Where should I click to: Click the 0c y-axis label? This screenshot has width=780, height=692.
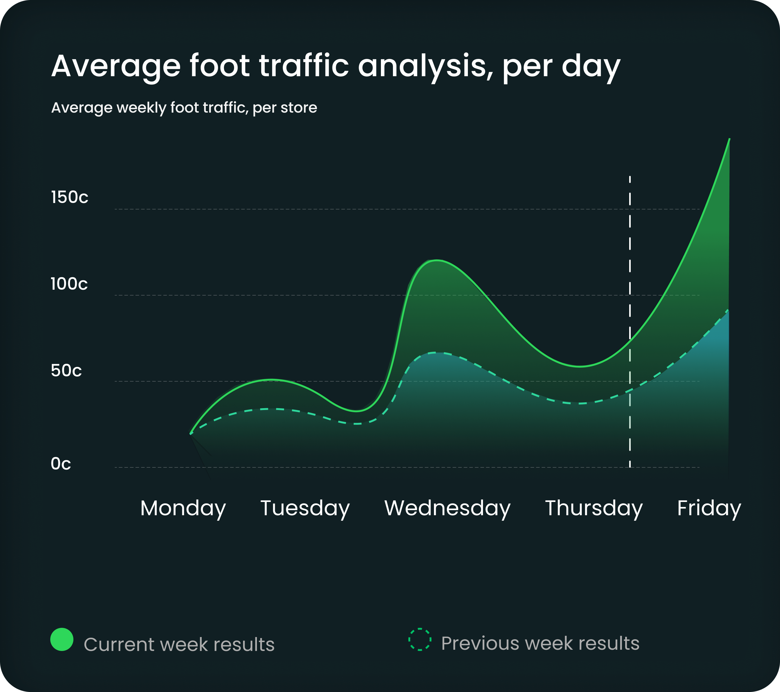[x=61, y=464]
